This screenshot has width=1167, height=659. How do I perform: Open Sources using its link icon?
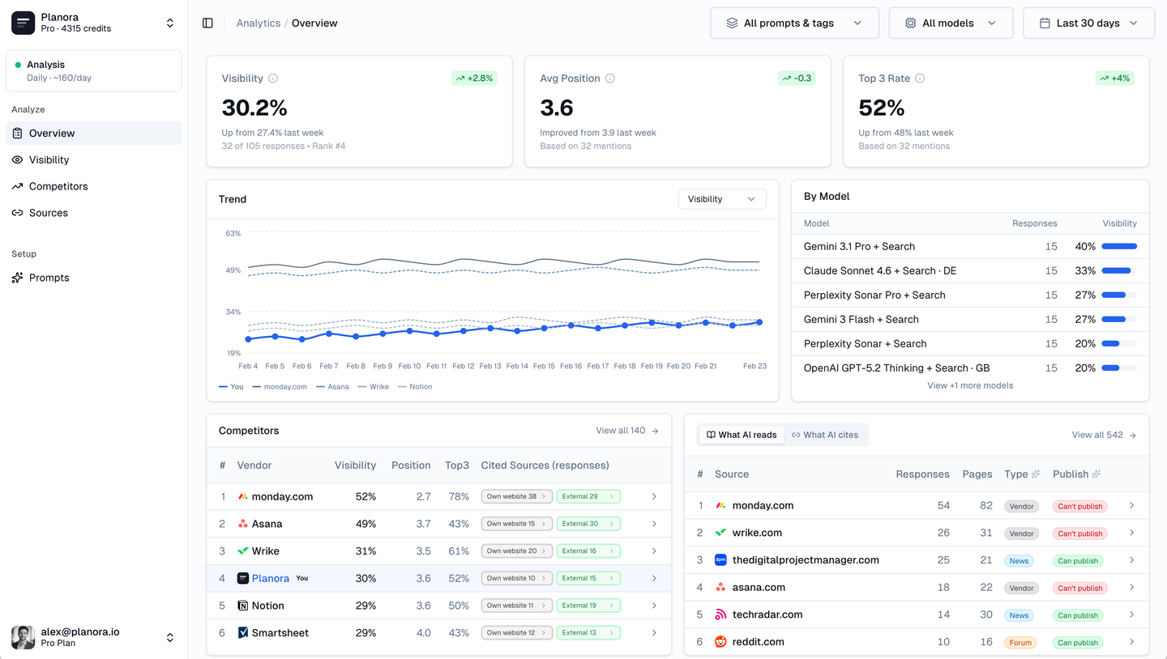point(16,213)
